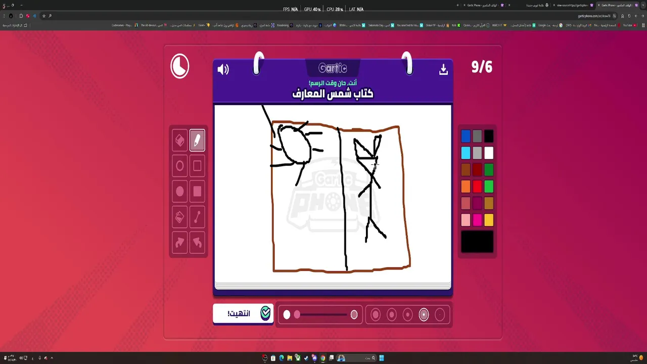This screenshot has height=364, width=647.
Task: Pick the ochre gold-brown color swatch
Action: coord(489,203)
